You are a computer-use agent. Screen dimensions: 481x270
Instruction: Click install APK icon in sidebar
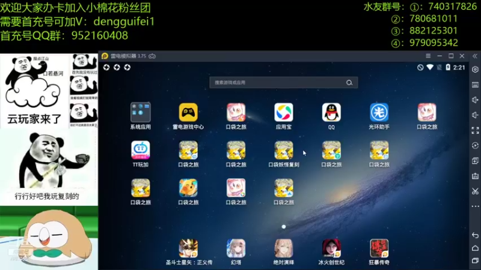(x=475, y=176)
